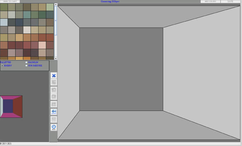Click the greyed icon above the back arrow

pyautogui.click(x=54, y=104)
